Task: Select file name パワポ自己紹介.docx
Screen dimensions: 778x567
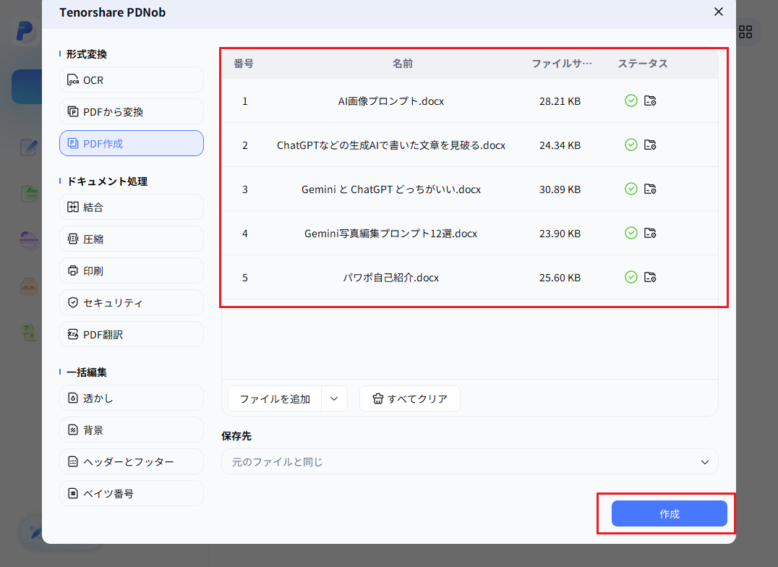Action: point(391,278)
